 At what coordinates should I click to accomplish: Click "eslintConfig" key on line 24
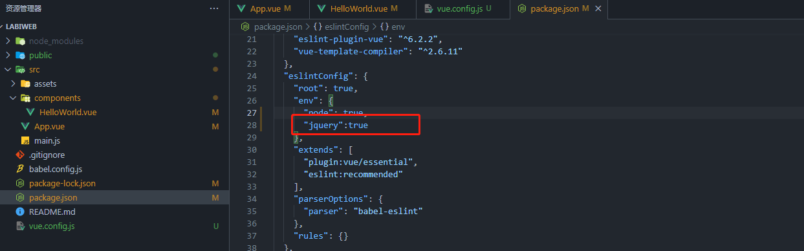pos(318,76)
